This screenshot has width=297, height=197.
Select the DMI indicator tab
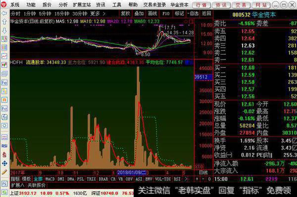point(61,179)
